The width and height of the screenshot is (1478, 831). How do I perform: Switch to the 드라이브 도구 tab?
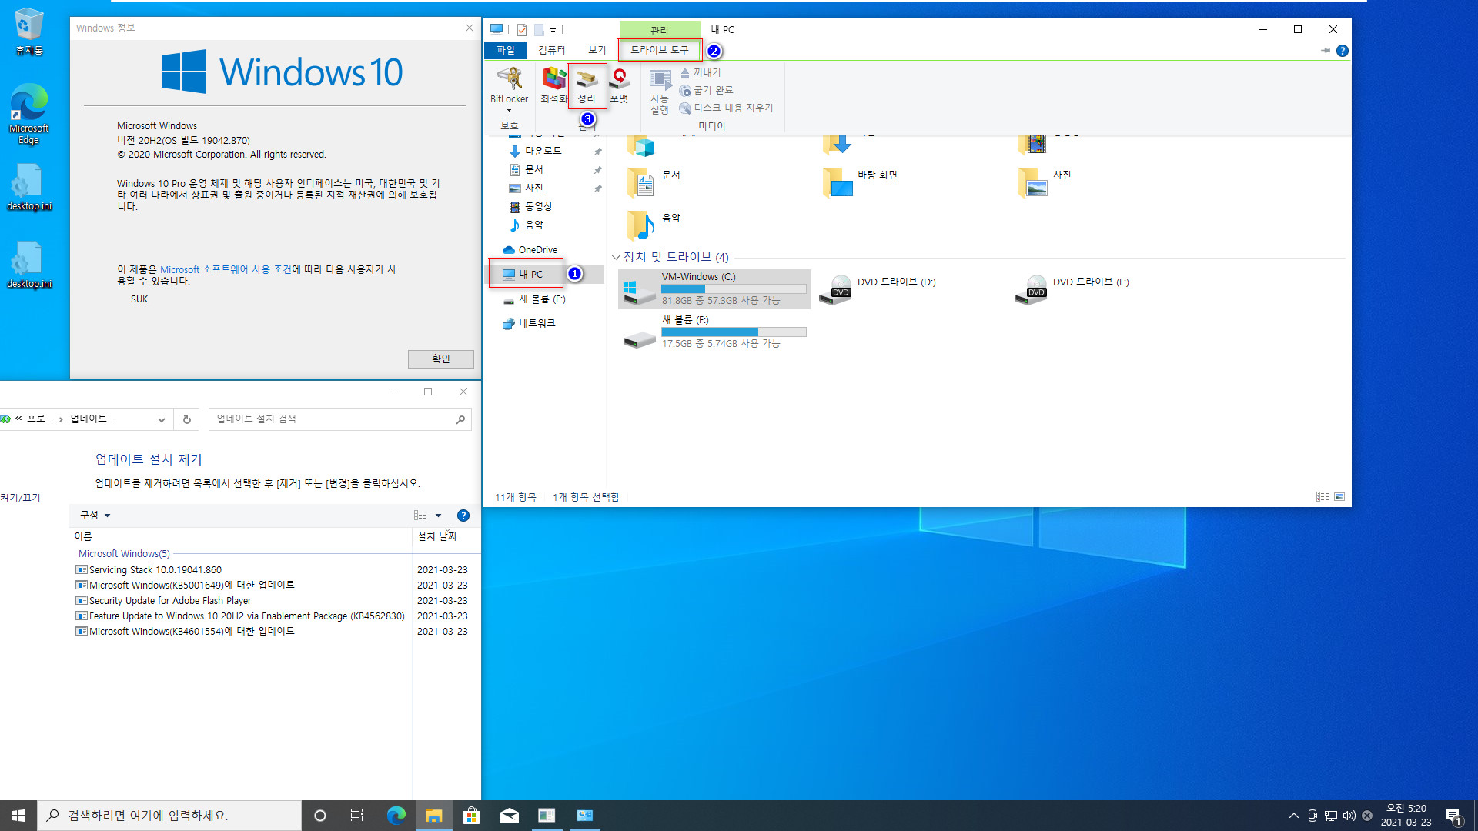pos(660,50)
